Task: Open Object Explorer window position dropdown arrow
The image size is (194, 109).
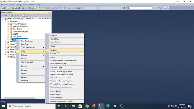Action: pos(46,12)
